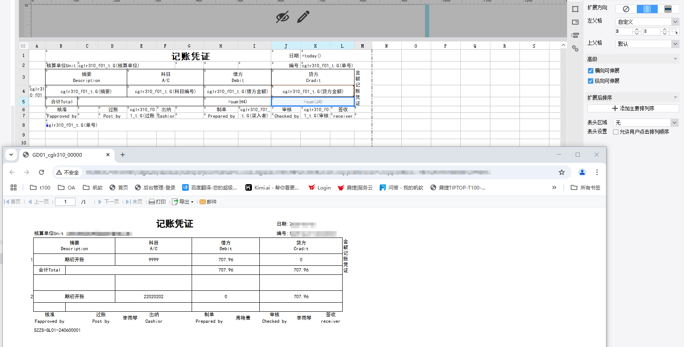Open the 后台管理-登录 bookmark
This screenshot has width=684, height=347.
click(155, 187)
